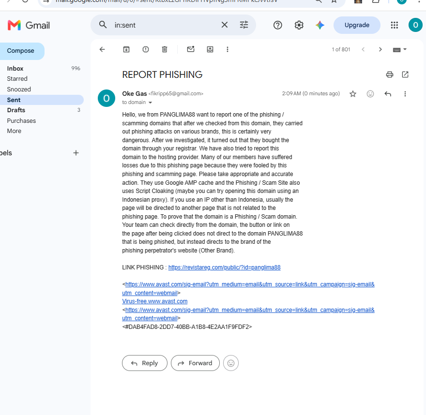This screenshot has width=426, height=415.
Task: Open the Snoozed folder
Action: pyautogui.click(x=41, y=89)
